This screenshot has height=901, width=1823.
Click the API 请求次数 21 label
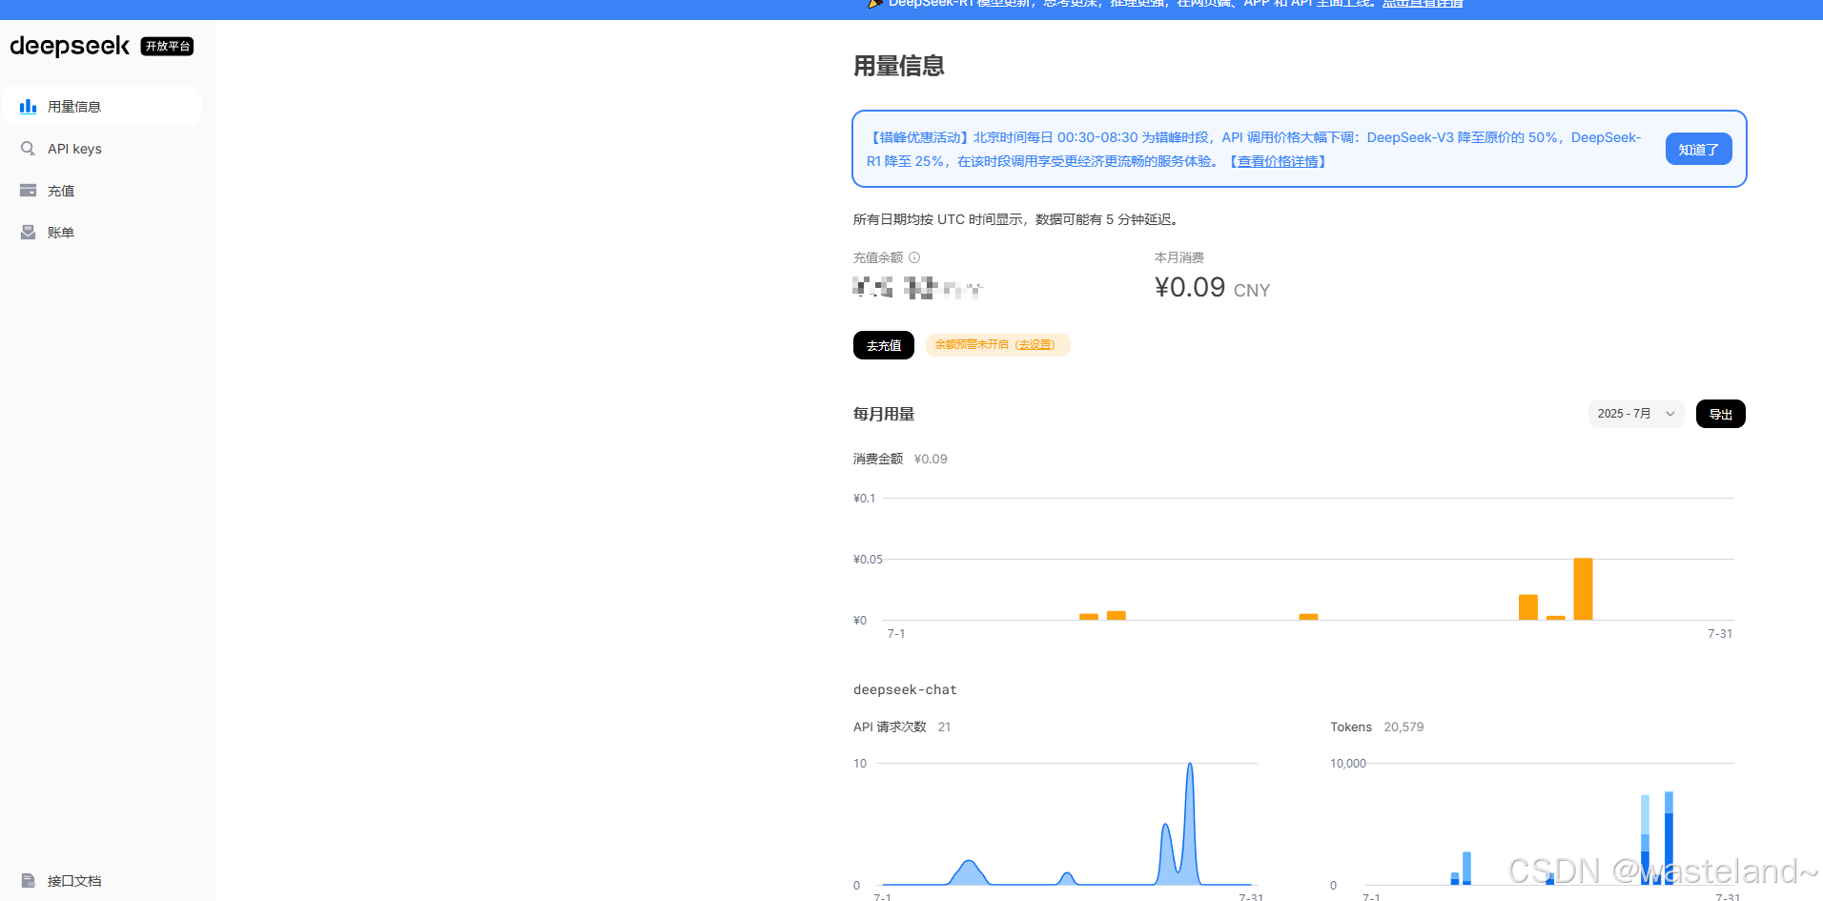(902, 727)
